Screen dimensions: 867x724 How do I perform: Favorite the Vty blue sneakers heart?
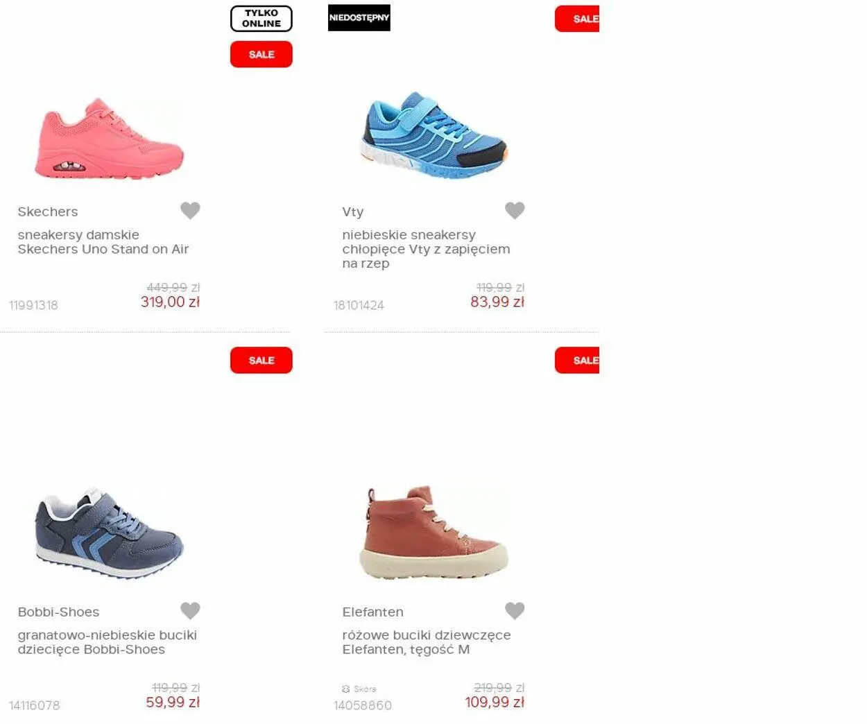tap(515, 210)
